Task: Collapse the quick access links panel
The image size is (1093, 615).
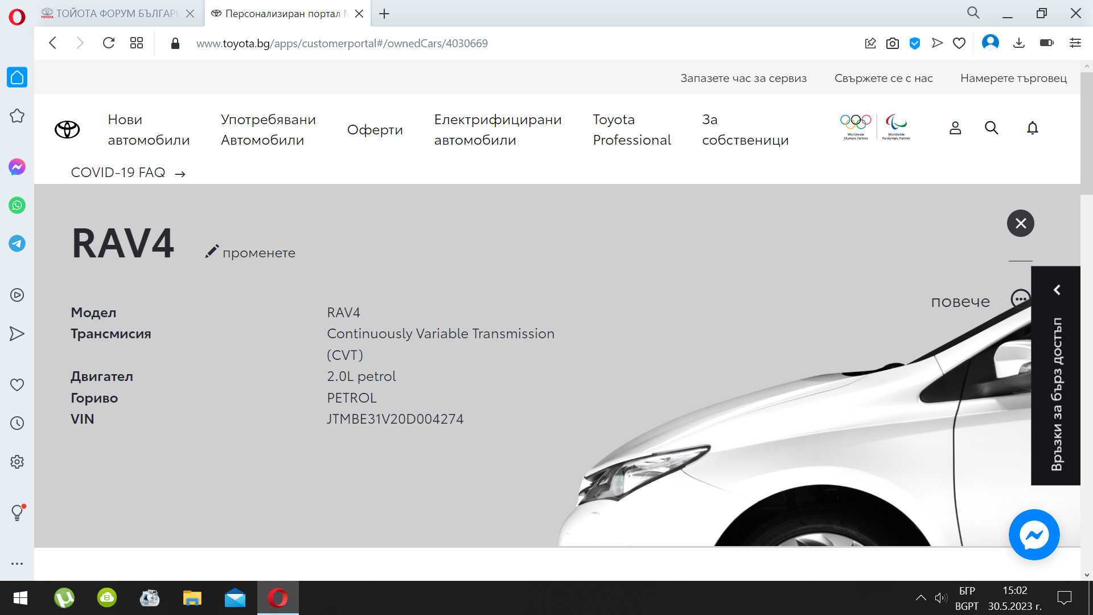Action: point(1057,290)
